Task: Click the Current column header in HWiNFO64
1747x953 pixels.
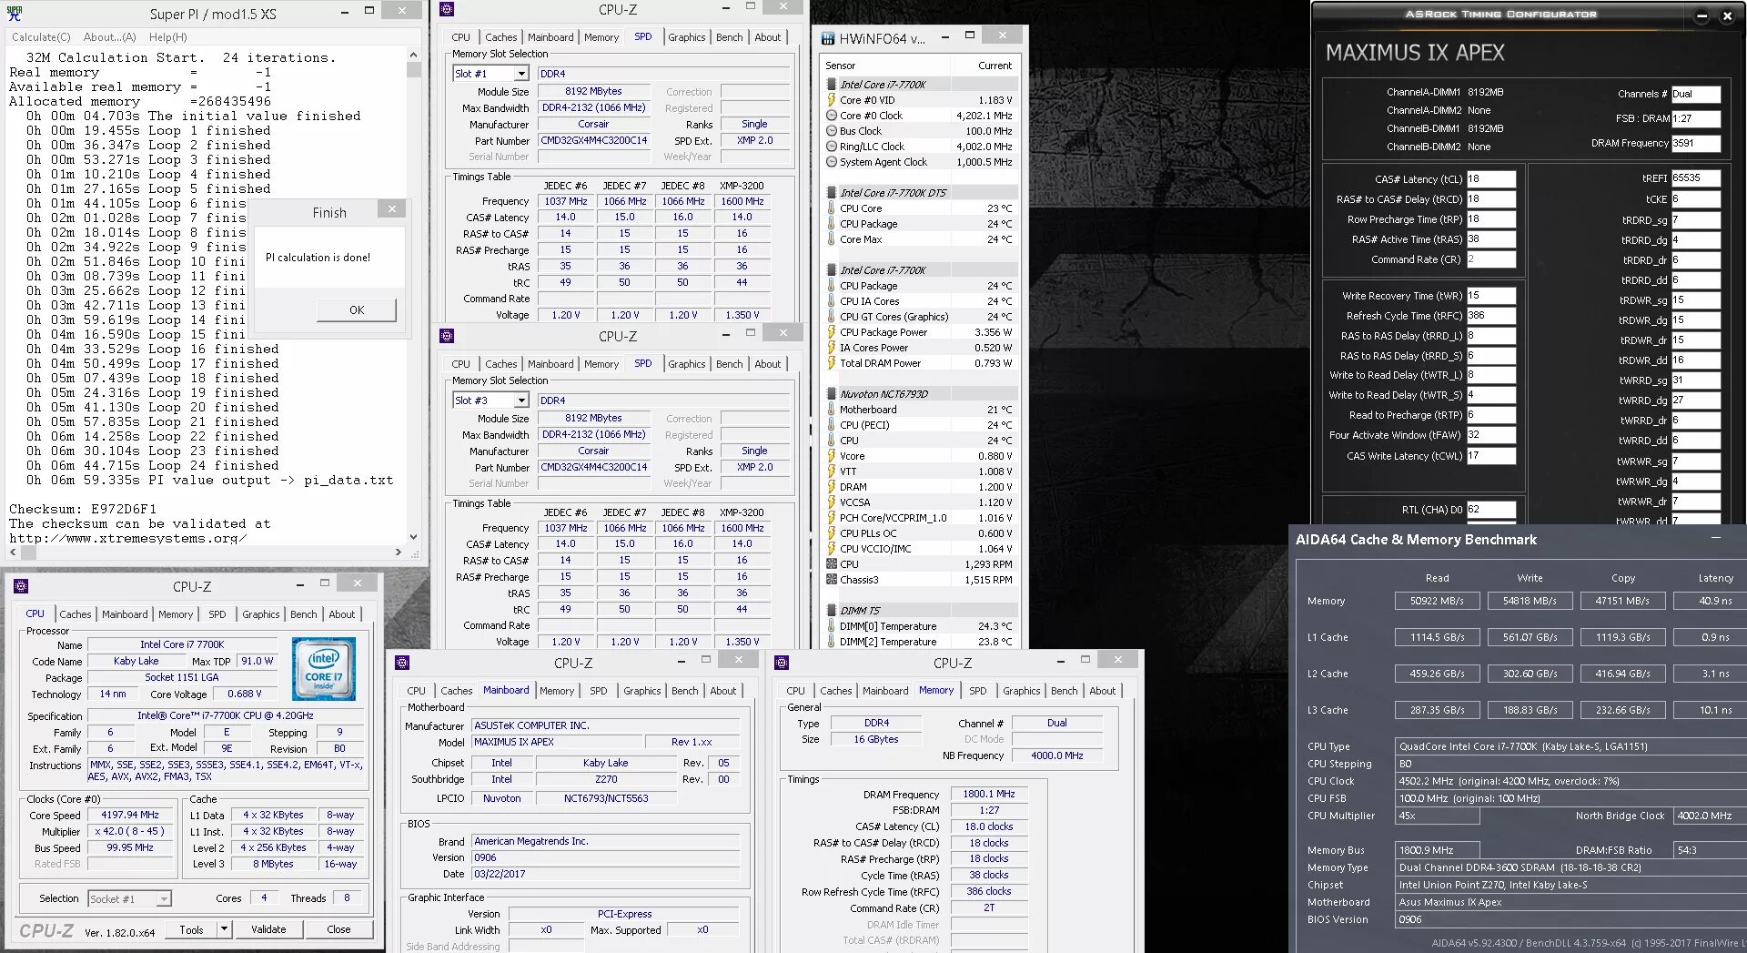Action: (984, 66)
